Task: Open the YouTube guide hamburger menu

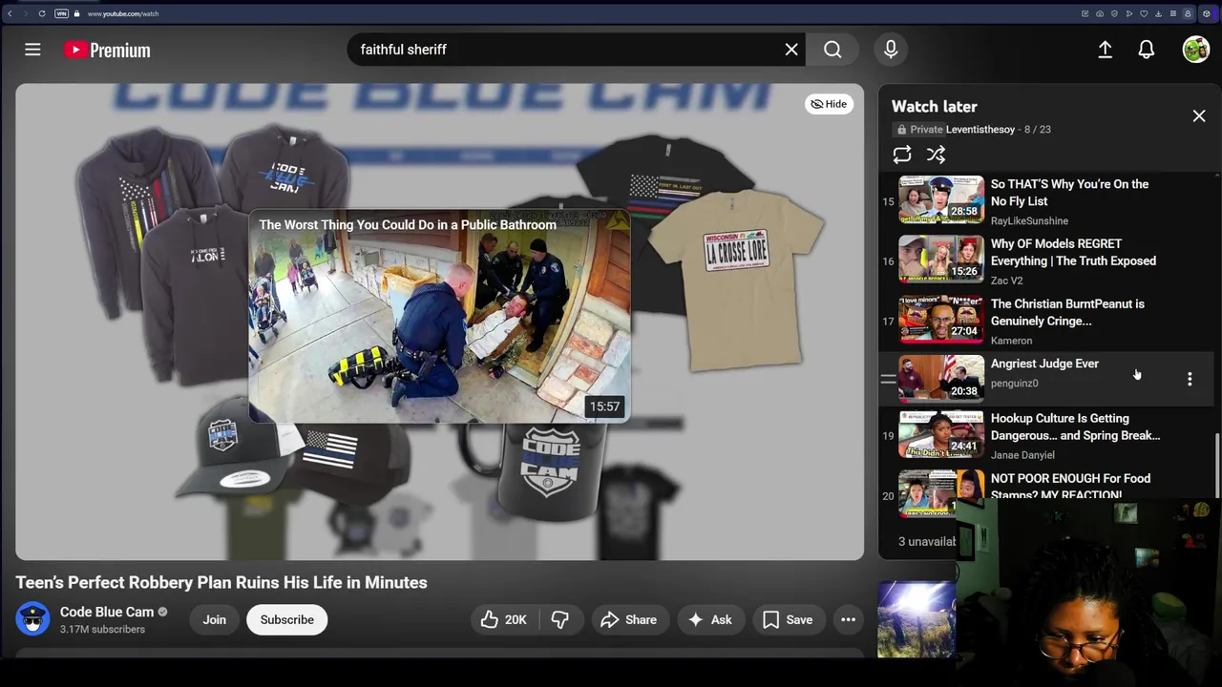Action: [x=32, y=50]
